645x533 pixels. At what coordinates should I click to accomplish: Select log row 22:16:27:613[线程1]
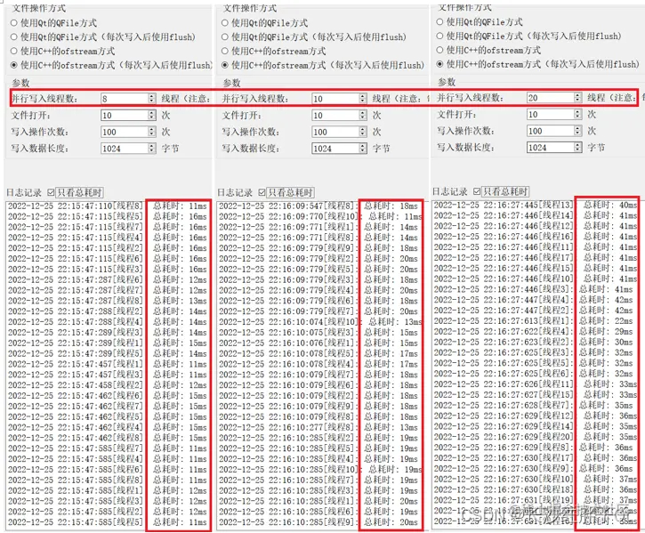click(x=534, y=320)
